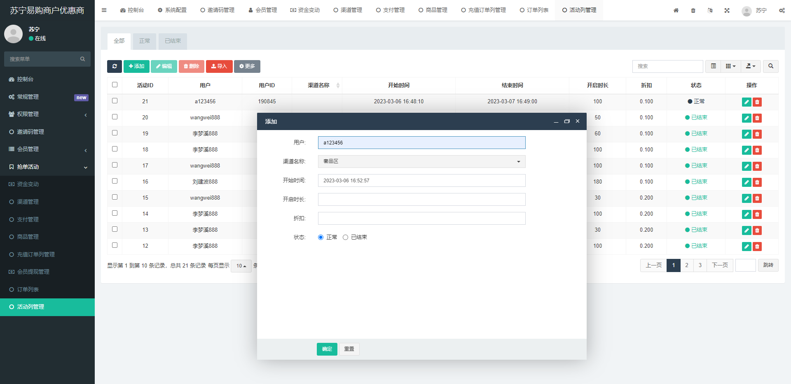The height and width of the screenshot is (384, 791).
Task: Open the trash/clear cache icon in top bar
Action: pos(693,10)
